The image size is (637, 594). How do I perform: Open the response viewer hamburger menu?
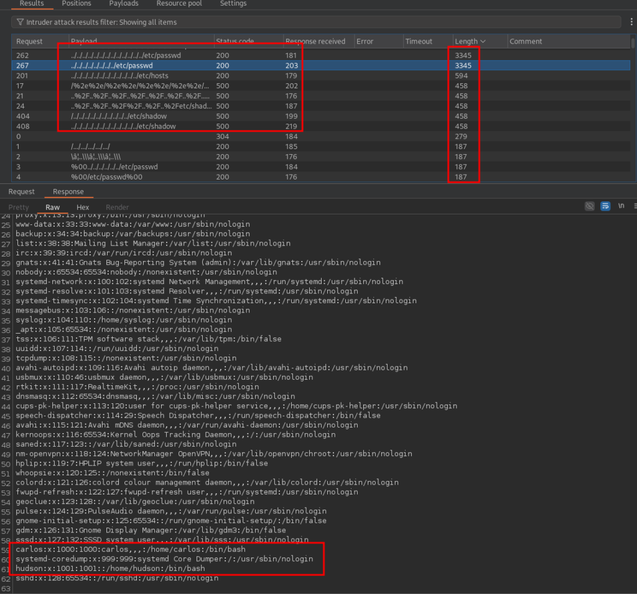coord(635,206)
